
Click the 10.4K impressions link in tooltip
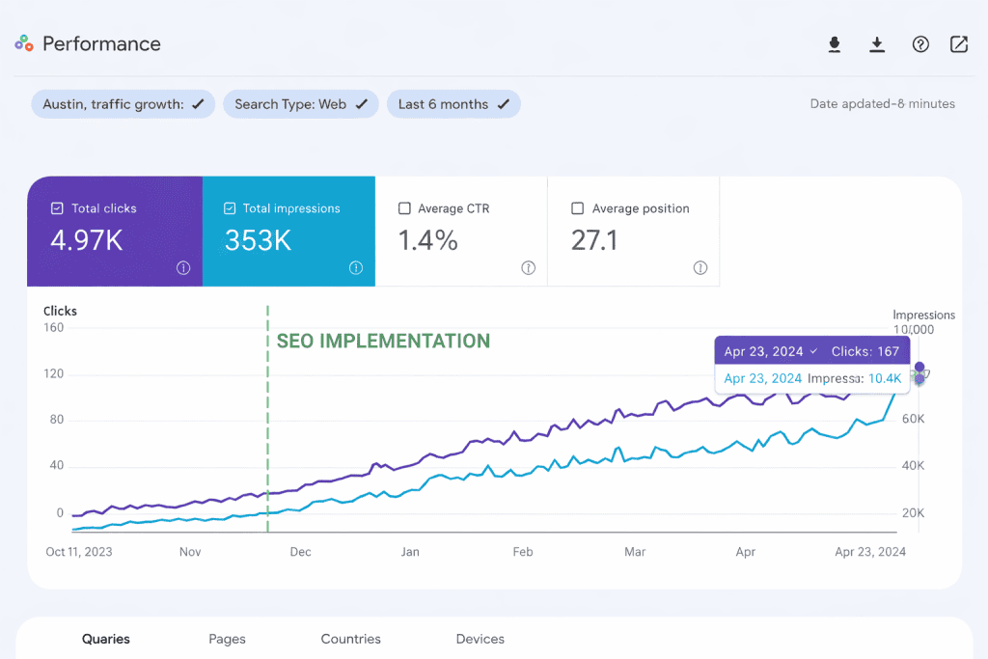[886, 378]
